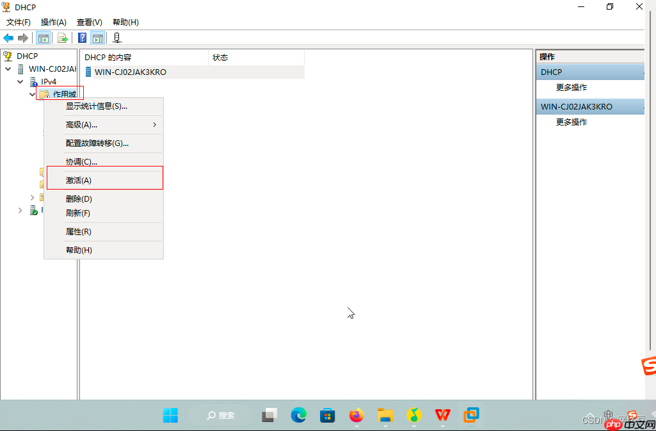Click the Export List toolbar icon
The height and width of the screenshot is (431, 656).
click(62, 37)
